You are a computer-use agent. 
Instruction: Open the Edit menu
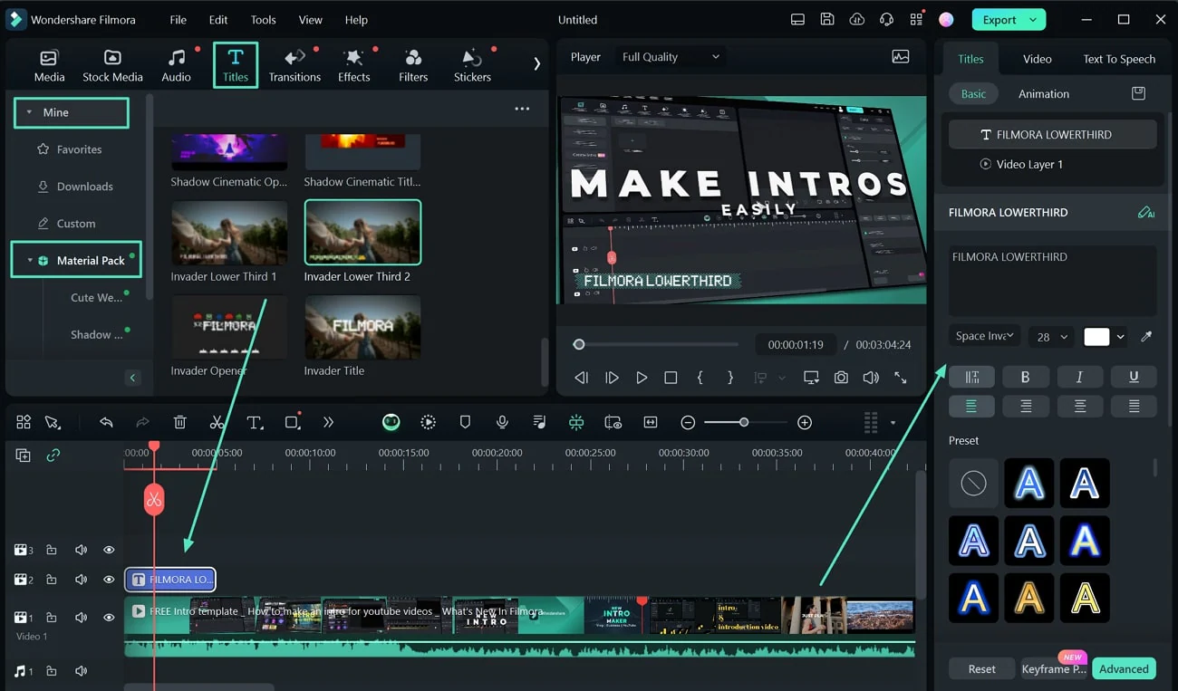(218, 19)
